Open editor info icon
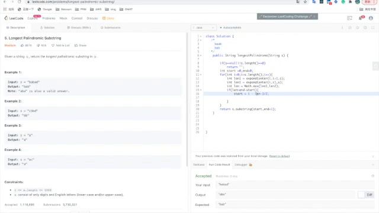379x213 pixels. pyautogui.click(x=342, y=28)
